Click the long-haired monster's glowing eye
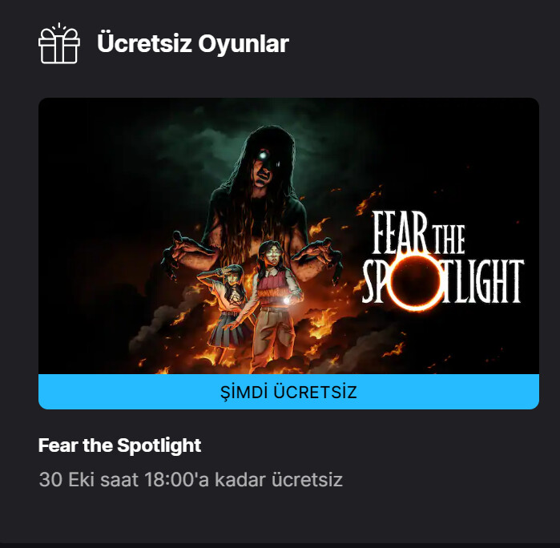Viewport: 560px width, 548px height. tap(264, 155)
